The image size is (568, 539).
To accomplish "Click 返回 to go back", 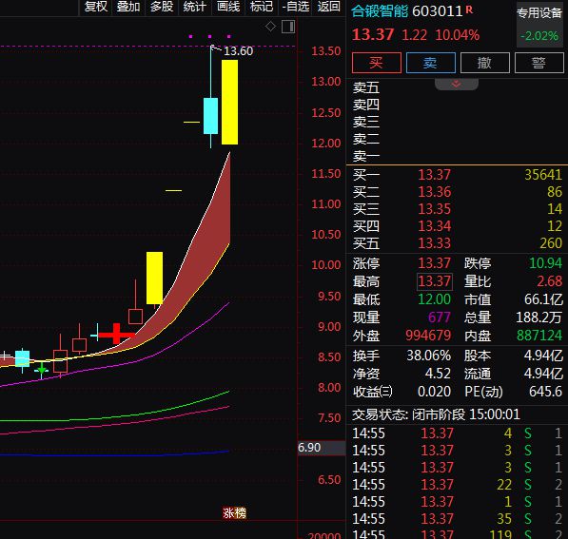I will (x=329, y=7).
